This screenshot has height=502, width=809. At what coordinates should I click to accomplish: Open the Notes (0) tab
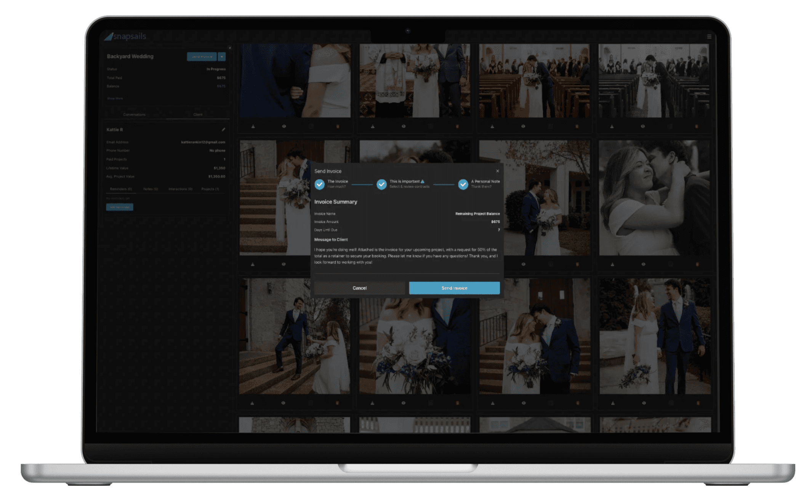tap(151, 189)
